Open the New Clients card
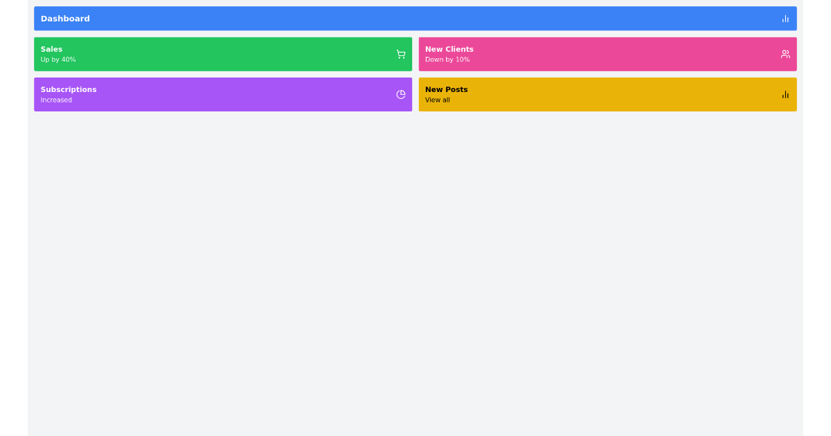The image size is (831, 436). (607, 54)
